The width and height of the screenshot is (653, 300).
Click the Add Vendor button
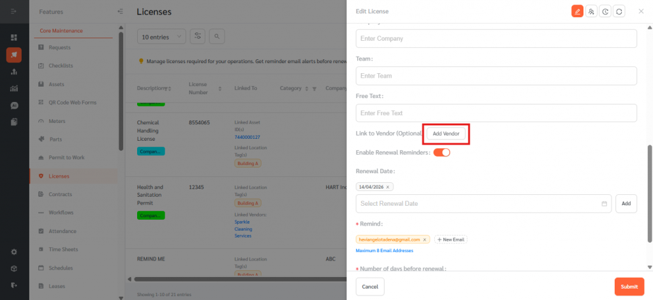[446, 134]
